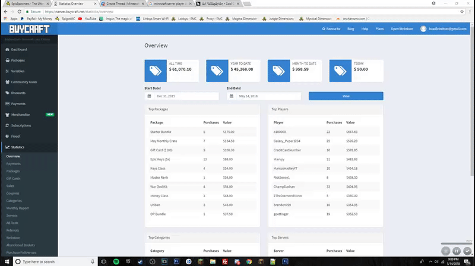
Task: Switch to the Create Thread browser tab
Action: (x=122, y=4)
